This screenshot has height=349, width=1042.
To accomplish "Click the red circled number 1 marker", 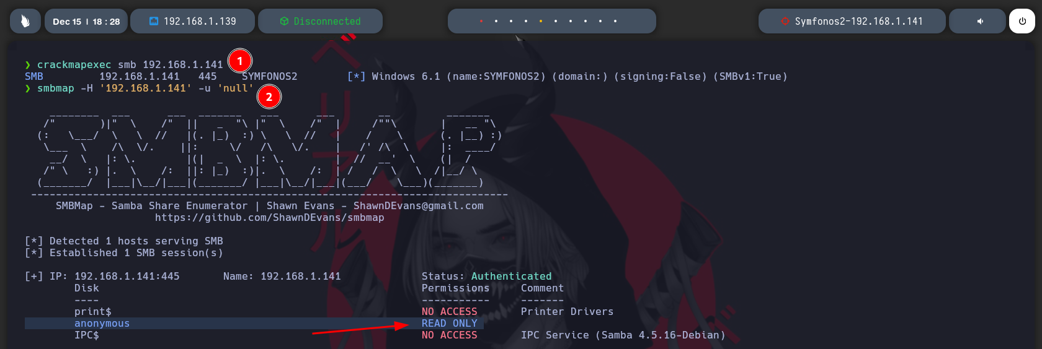I will (240, 61).
